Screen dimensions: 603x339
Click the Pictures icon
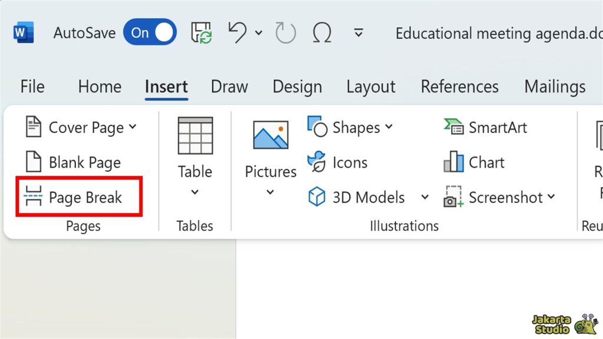[270, 135]
